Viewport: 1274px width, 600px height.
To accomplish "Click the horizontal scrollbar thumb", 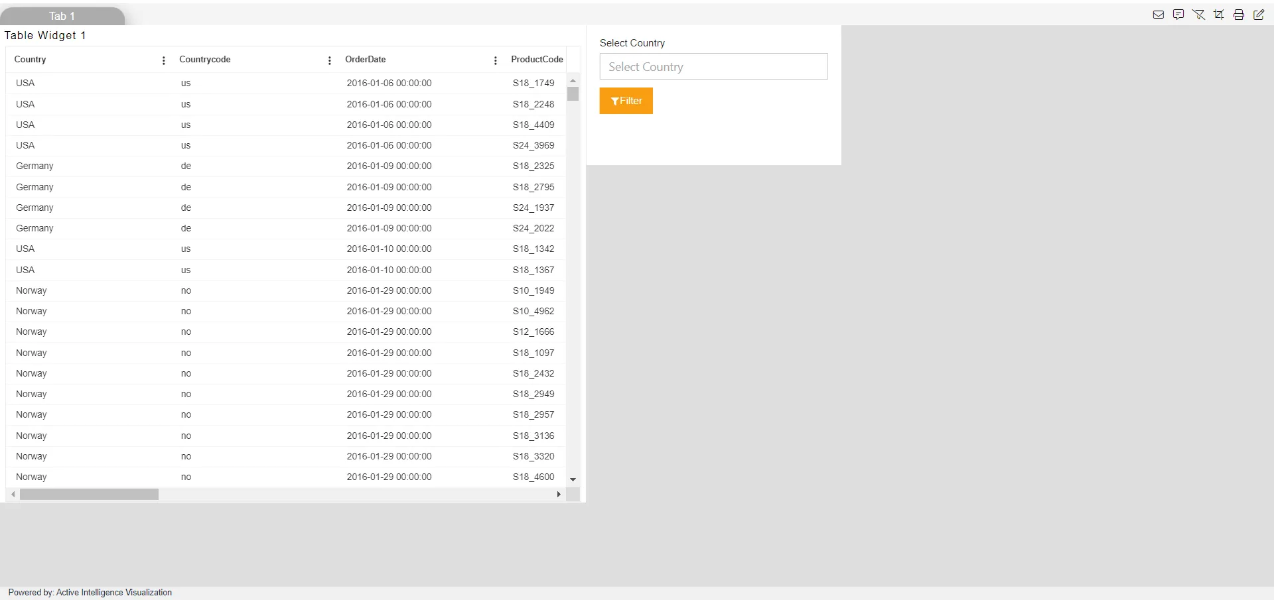I will click(x=89, y=495).
